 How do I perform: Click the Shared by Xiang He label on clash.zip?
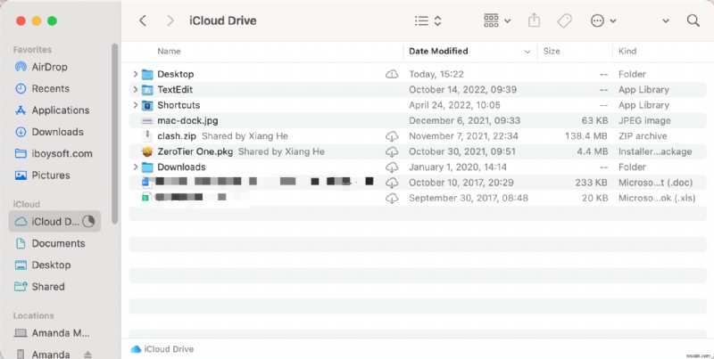click(245, 136)
